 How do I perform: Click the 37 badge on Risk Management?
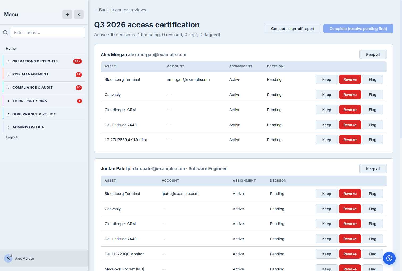point(79,75)
